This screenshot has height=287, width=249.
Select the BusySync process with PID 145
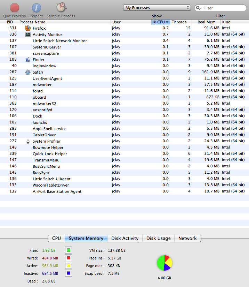[x=124, y=172]
